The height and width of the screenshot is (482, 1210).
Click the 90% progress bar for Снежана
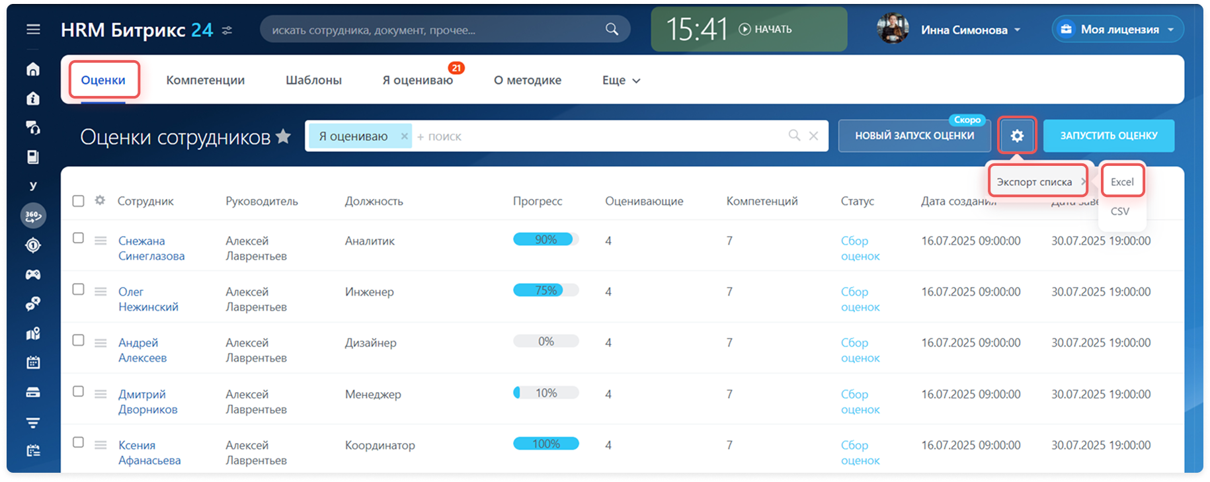(x=545, y=239)
